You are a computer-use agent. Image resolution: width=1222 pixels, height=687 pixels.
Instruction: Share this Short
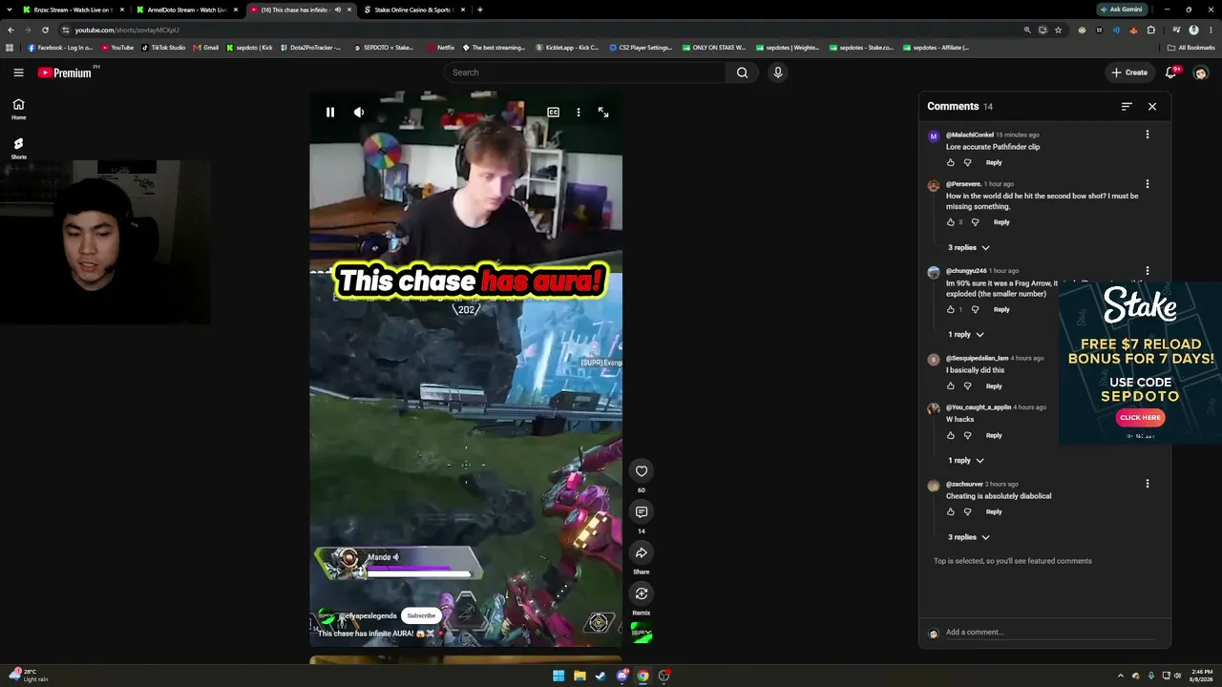pos(642,553)
